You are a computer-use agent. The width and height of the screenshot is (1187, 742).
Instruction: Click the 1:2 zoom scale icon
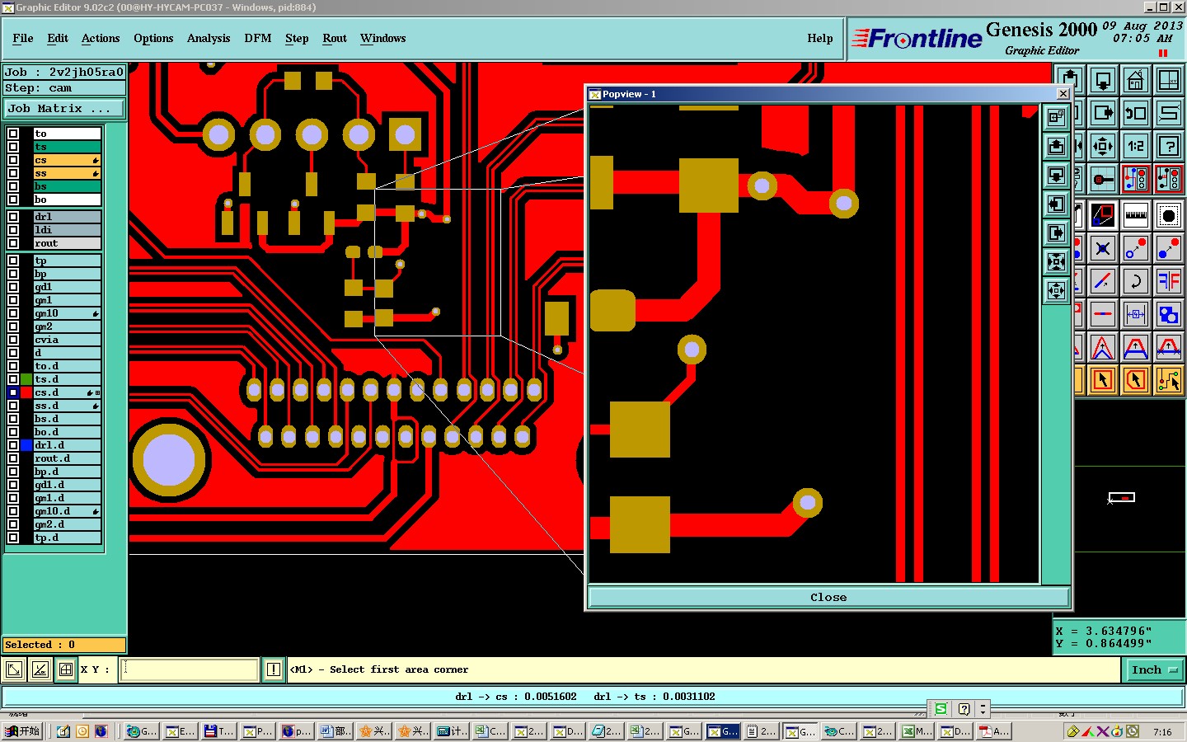(x=1135, y=146)
